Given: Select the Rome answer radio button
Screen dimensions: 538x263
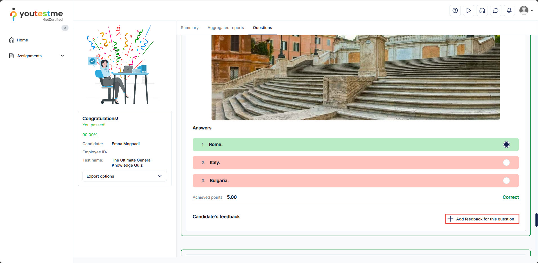Looking at the screenshot, I should (x=506, y=145).
